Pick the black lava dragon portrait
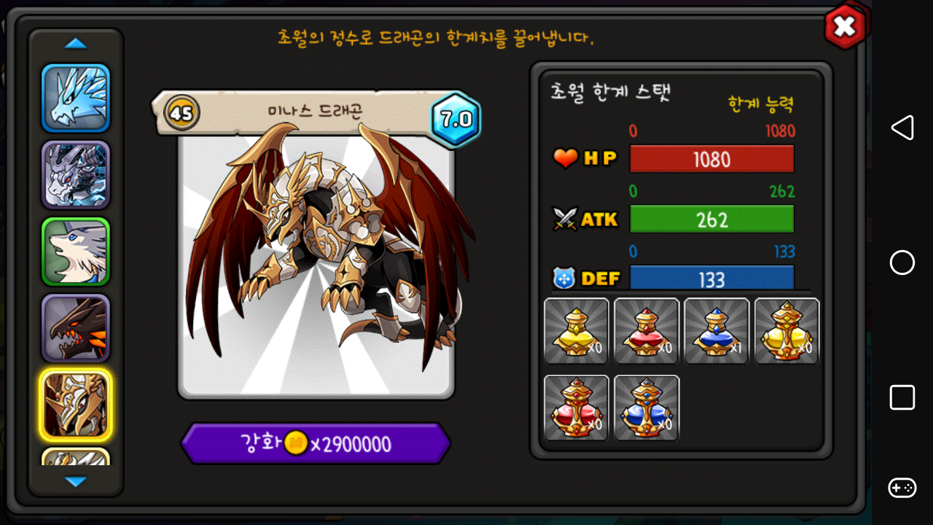This screenshot has width=933, height=525. pos(76,328)
